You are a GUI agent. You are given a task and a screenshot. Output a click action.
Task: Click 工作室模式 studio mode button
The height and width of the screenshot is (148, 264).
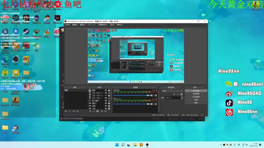tap(196, 97)
